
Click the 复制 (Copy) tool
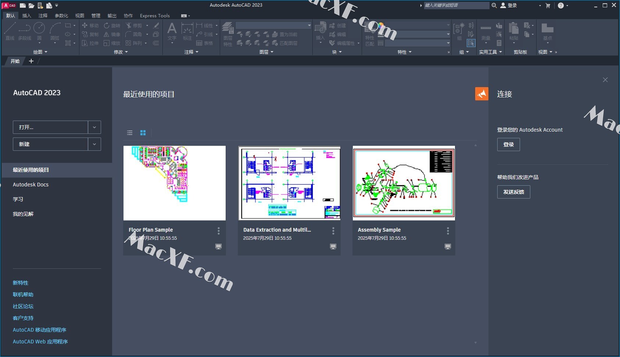point(90,34)
